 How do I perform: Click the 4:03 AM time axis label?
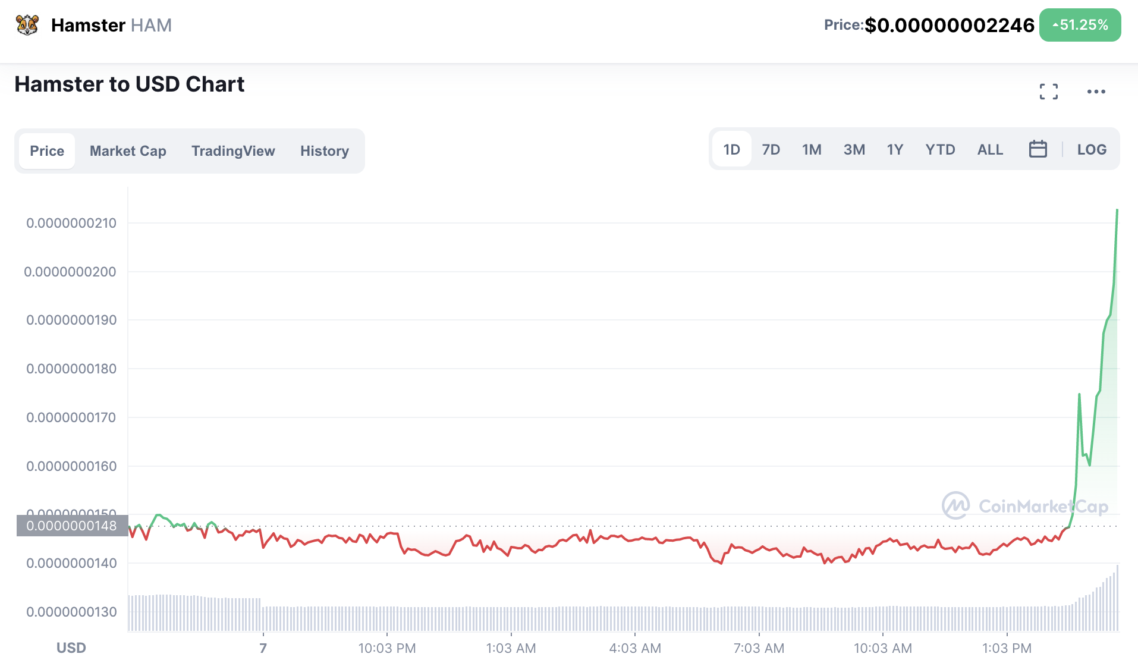635,648
